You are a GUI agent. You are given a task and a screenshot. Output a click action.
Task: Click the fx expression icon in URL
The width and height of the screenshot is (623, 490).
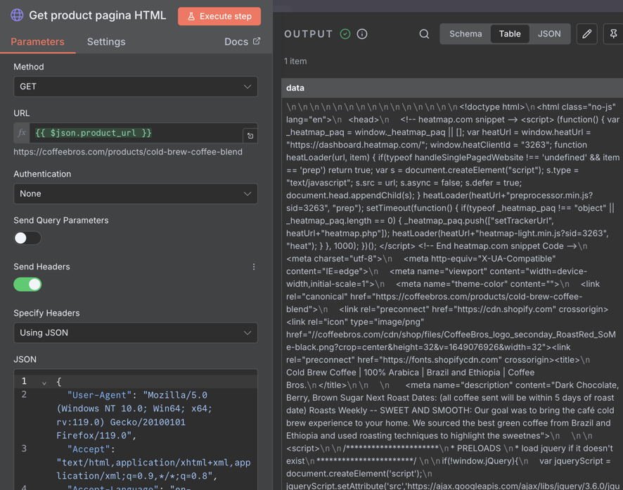click(22, 133)
